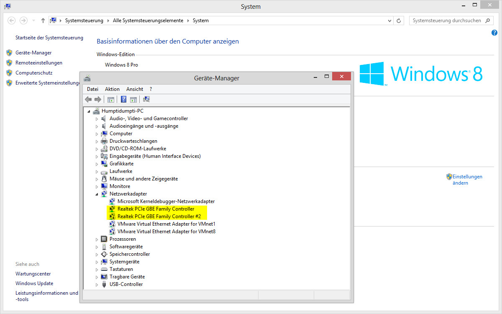Open the Geräte-Manager sidebar link
Viewport: 502px width, 314px height.
(x=33, y=53)
